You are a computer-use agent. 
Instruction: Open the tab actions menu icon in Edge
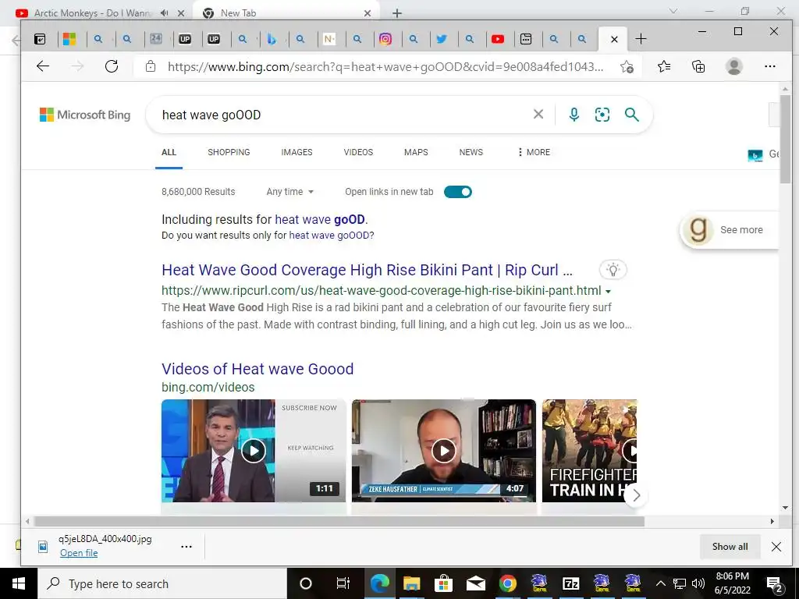tap(40, 39)
